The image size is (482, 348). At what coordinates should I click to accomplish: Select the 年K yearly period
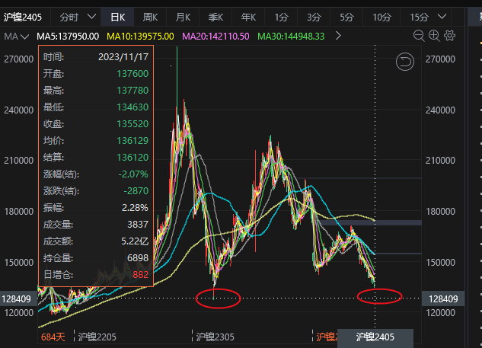[248, 16]
